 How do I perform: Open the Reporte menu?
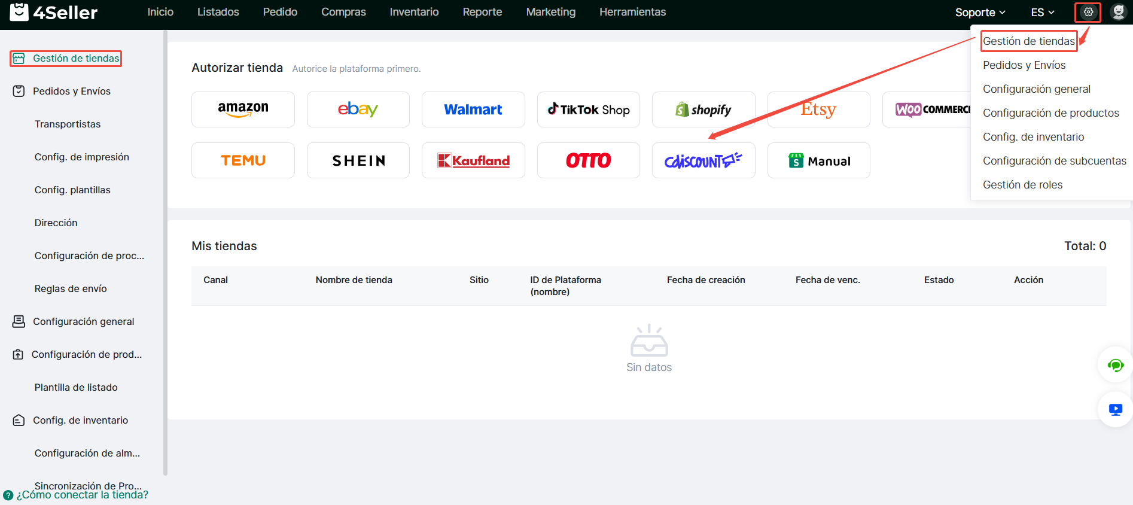pos(482,12)
